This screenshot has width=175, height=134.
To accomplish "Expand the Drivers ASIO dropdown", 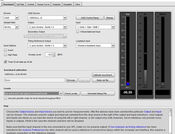I will 17,18.
